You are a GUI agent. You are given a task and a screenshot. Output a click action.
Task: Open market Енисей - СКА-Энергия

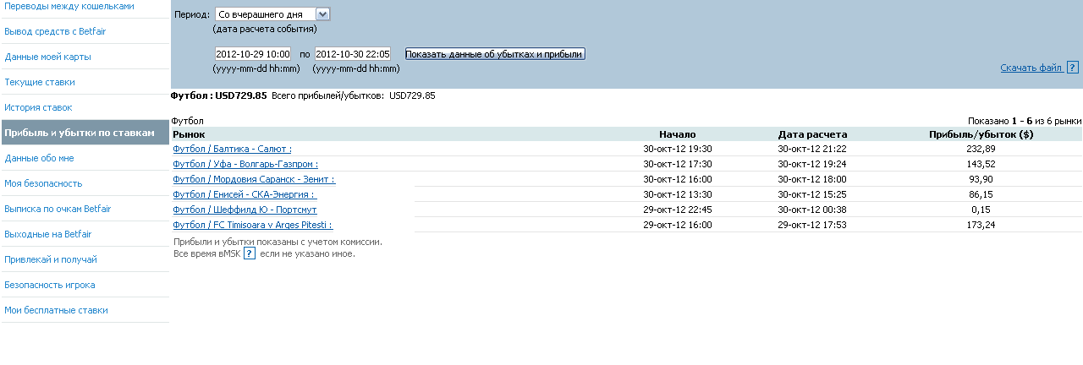(245, 194)
